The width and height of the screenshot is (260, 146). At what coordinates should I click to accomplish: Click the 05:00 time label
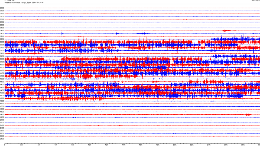click(x=2, y=36)
